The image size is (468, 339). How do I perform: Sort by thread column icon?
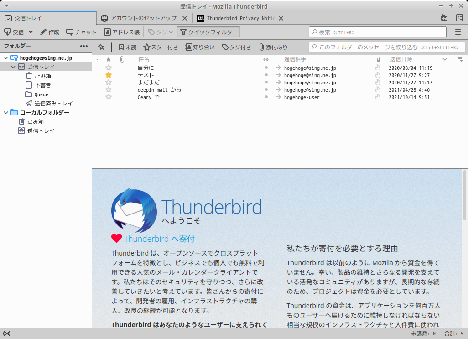point(97,59)
